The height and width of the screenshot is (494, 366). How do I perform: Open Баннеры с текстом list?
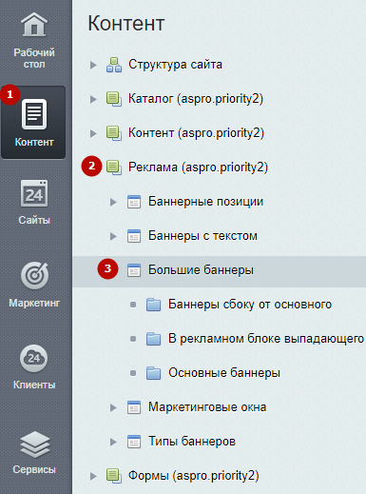(x=202, y=236)
